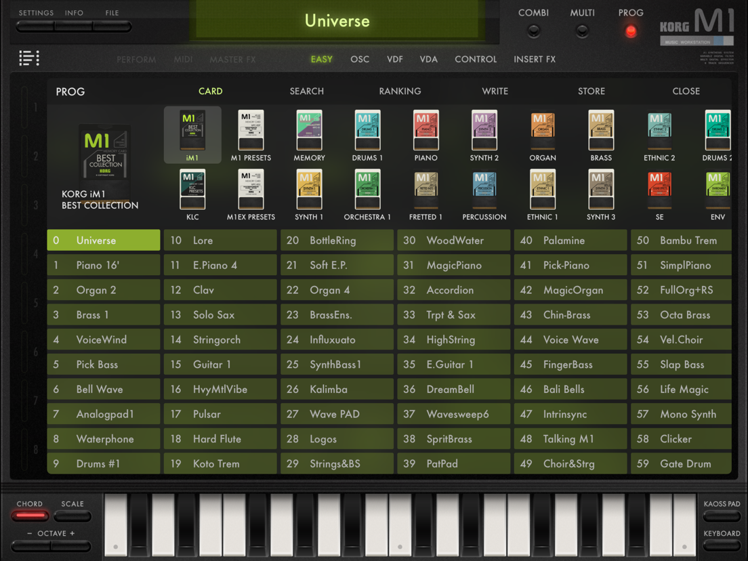Enable the SCALE button

(x=72, y=516)
